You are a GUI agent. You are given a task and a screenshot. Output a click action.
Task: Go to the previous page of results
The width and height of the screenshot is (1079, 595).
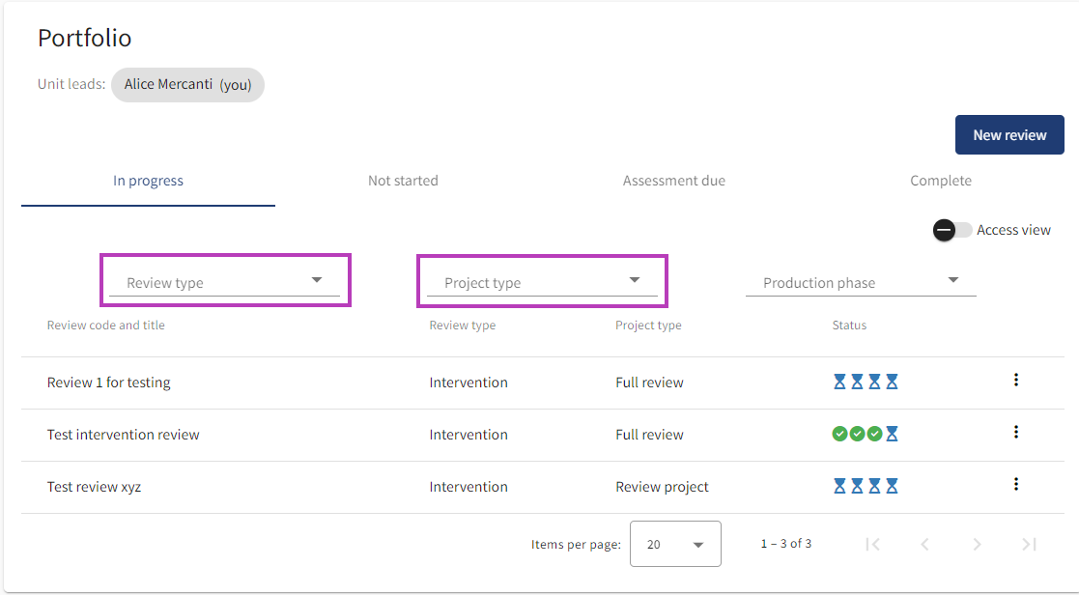coord(924,544)
